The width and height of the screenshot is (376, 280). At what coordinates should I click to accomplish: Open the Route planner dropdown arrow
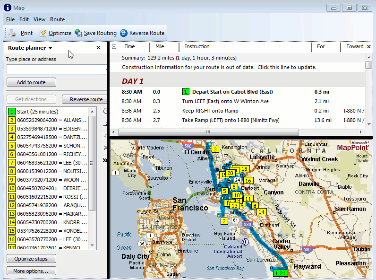pos(50,48)
